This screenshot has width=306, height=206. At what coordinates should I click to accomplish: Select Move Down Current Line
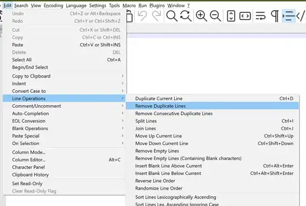click(212, 143)
